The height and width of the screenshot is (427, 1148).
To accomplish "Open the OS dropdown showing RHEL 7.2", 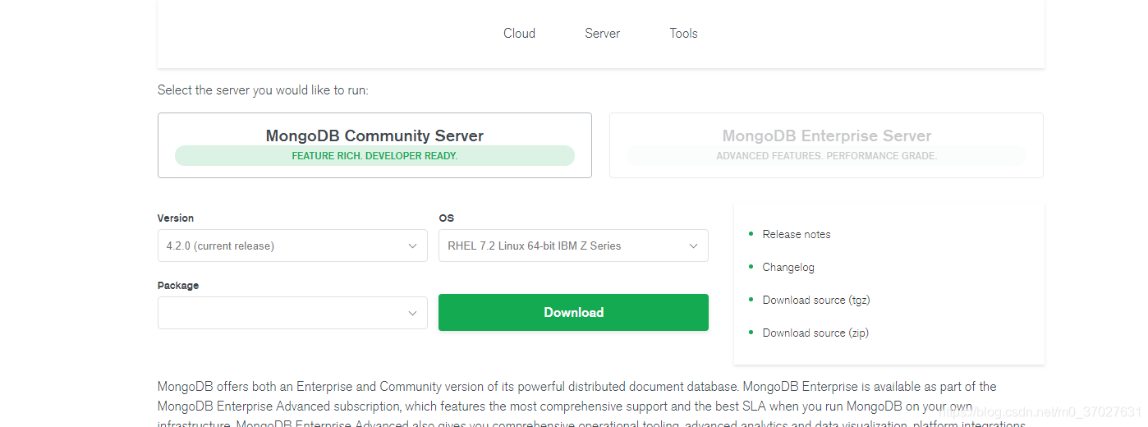I will pos(573,246).
